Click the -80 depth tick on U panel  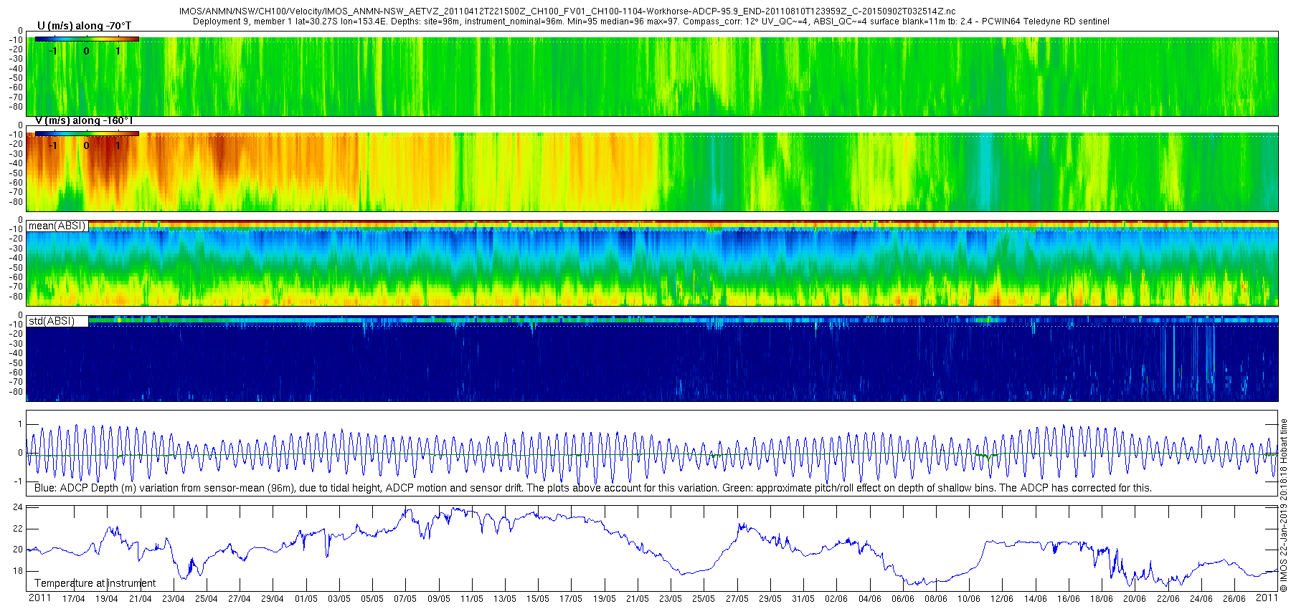(15, 107)
